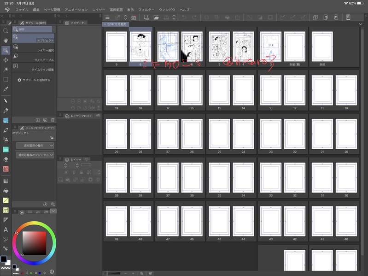Select the Eyedropper tool
This screenshot has width=368, height=276.
coord(6,89)
